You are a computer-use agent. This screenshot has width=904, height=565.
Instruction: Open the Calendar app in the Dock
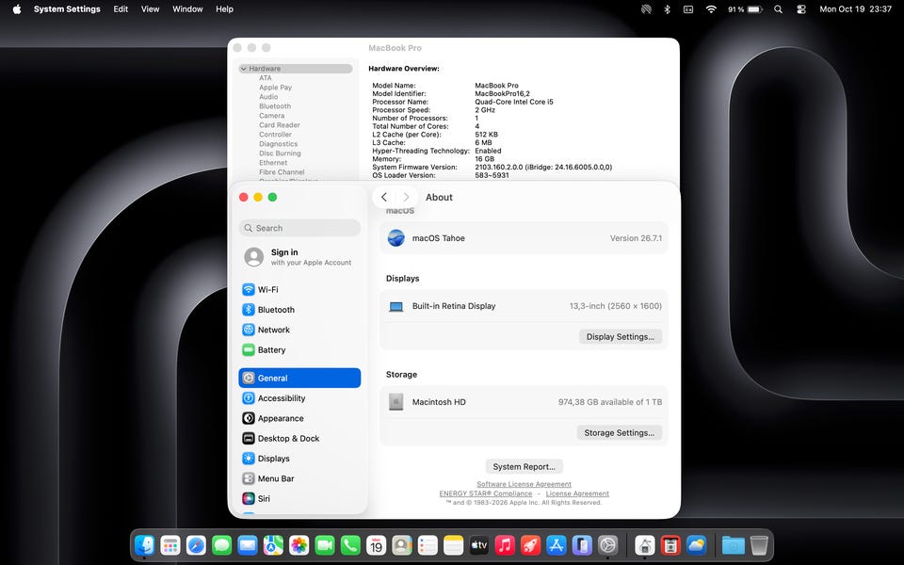click(377, 545)
